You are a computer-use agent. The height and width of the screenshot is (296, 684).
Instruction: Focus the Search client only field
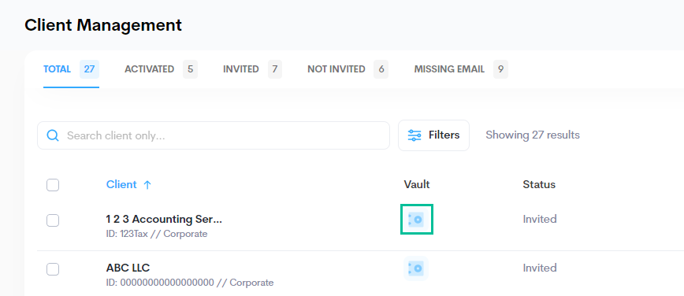214,135
